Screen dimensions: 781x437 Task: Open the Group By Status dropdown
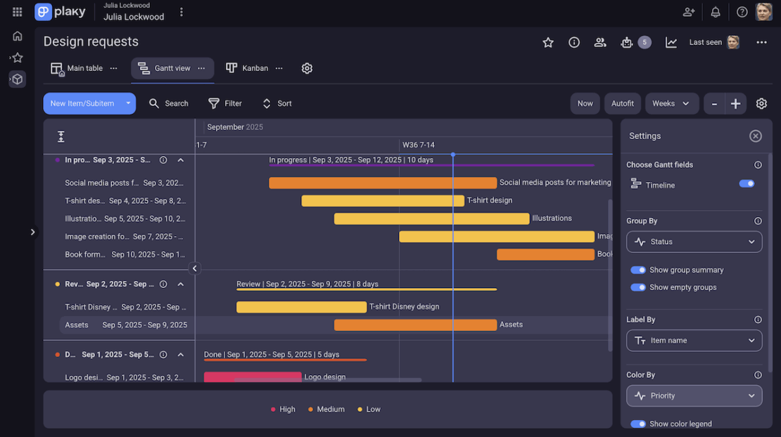pyautogui.click(x=694, y=242)
